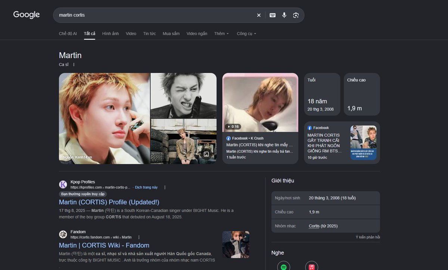Open options menu for the Kpop Profiles result

click(x=165, y=187)
